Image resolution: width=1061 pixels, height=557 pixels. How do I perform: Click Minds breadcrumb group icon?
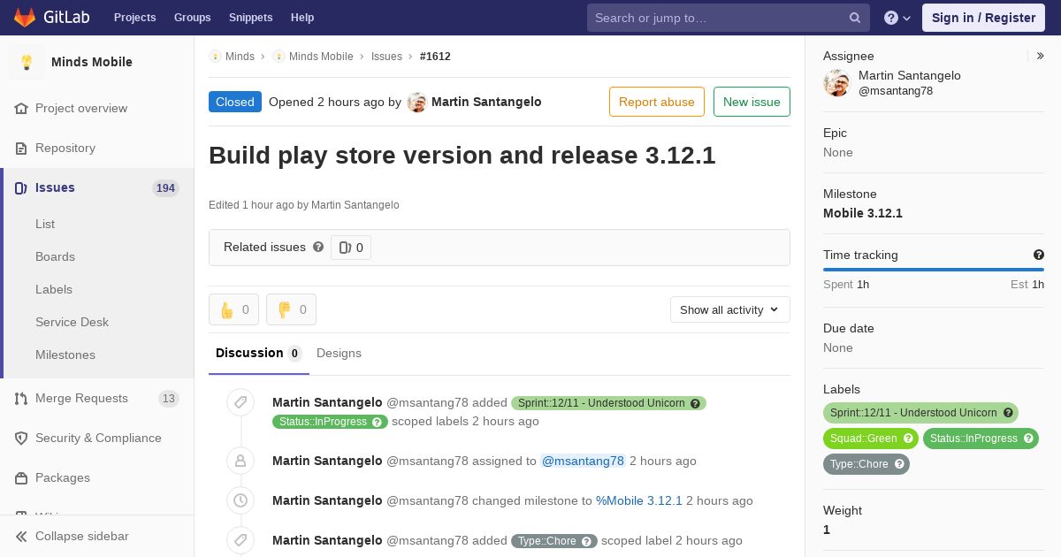215,56
